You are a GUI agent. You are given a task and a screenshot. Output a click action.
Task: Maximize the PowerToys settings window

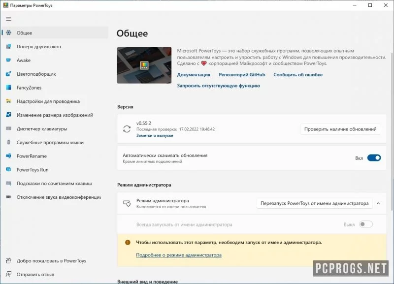(370, 5)
